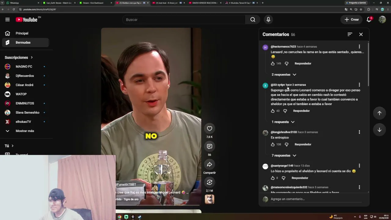Dislike the comment by @hectormenco7623
The width and height of the screenshot is (391, 220).
(x=287, y=64)
